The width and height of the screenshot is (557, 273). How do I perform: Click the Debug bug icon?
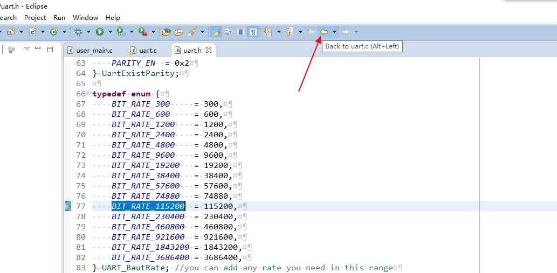78,32
